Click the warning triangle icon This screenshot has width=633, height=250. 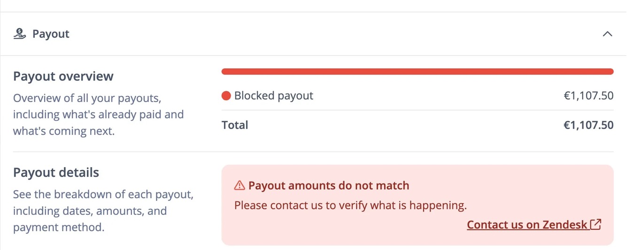[239, 186]
